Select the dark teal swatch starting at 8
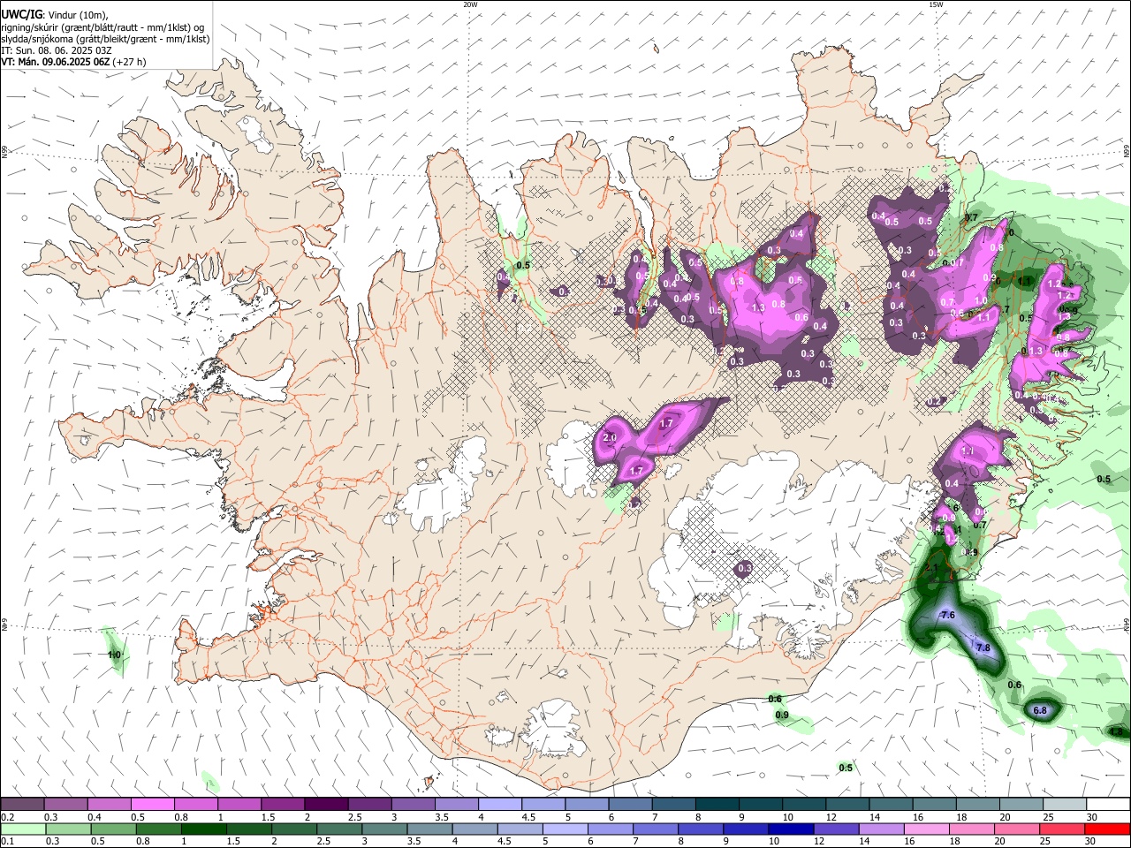The height and width of the screenshot is (848, 1131). [717, 805]
